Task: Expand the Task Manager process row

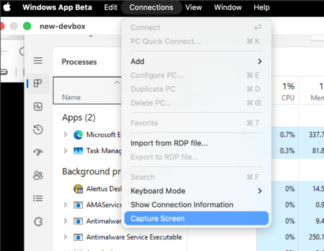Action: coord(65,151)
